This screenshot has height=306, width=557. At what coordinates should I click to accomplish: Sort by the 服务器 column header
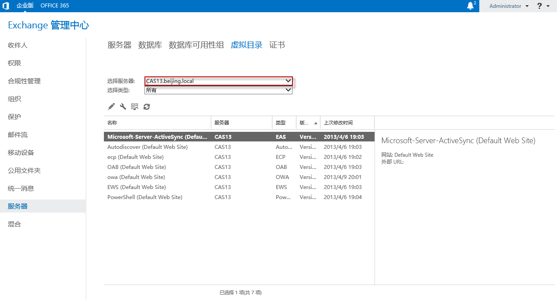pos(241,123)
